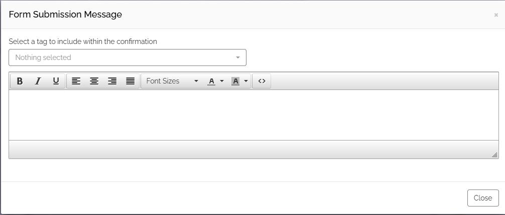
Task: Apply the current text color
Action: [211, 81]
